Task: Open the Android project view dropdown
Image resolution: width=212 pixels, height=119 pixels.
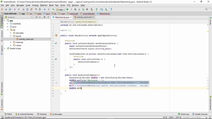Action: (x=19, y=17)
